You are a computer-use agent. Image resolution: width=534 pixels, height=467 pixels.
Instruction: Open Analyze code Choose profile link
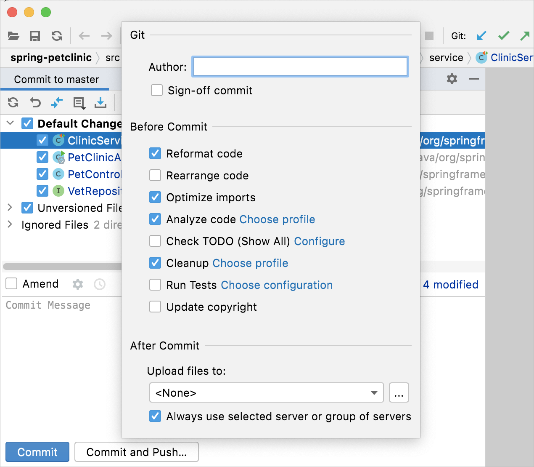click(277, 219)
